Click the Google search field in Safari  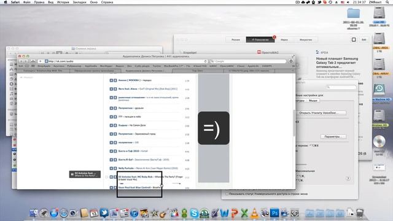248,61
